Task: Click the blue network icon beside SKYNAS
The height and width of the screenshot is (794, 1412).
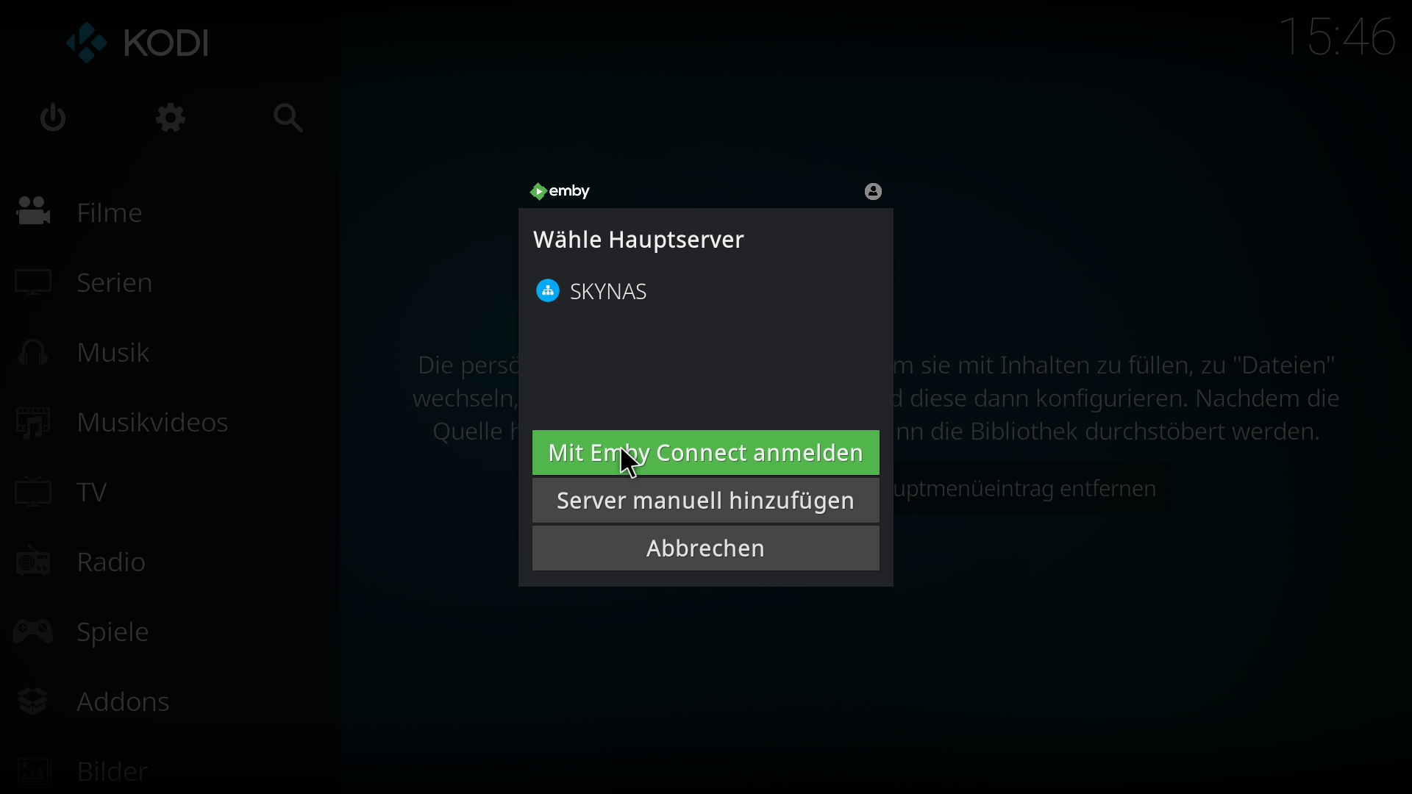Action: click(x=548, y=290)
